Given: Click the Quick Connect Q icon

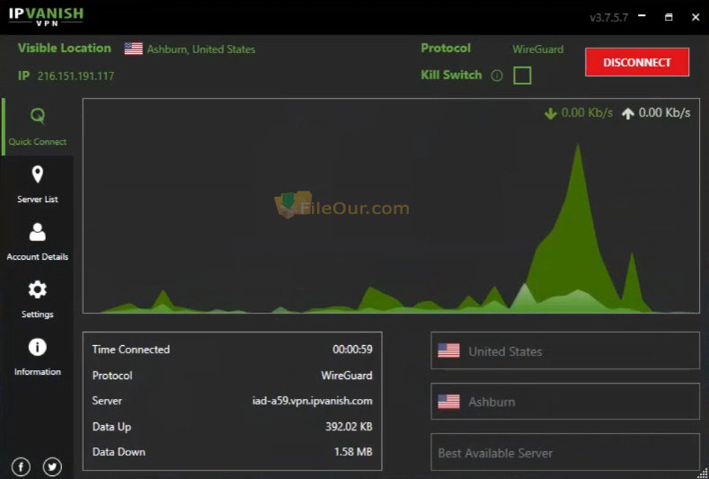Looking at the screenshot, I should click(38, 116).
